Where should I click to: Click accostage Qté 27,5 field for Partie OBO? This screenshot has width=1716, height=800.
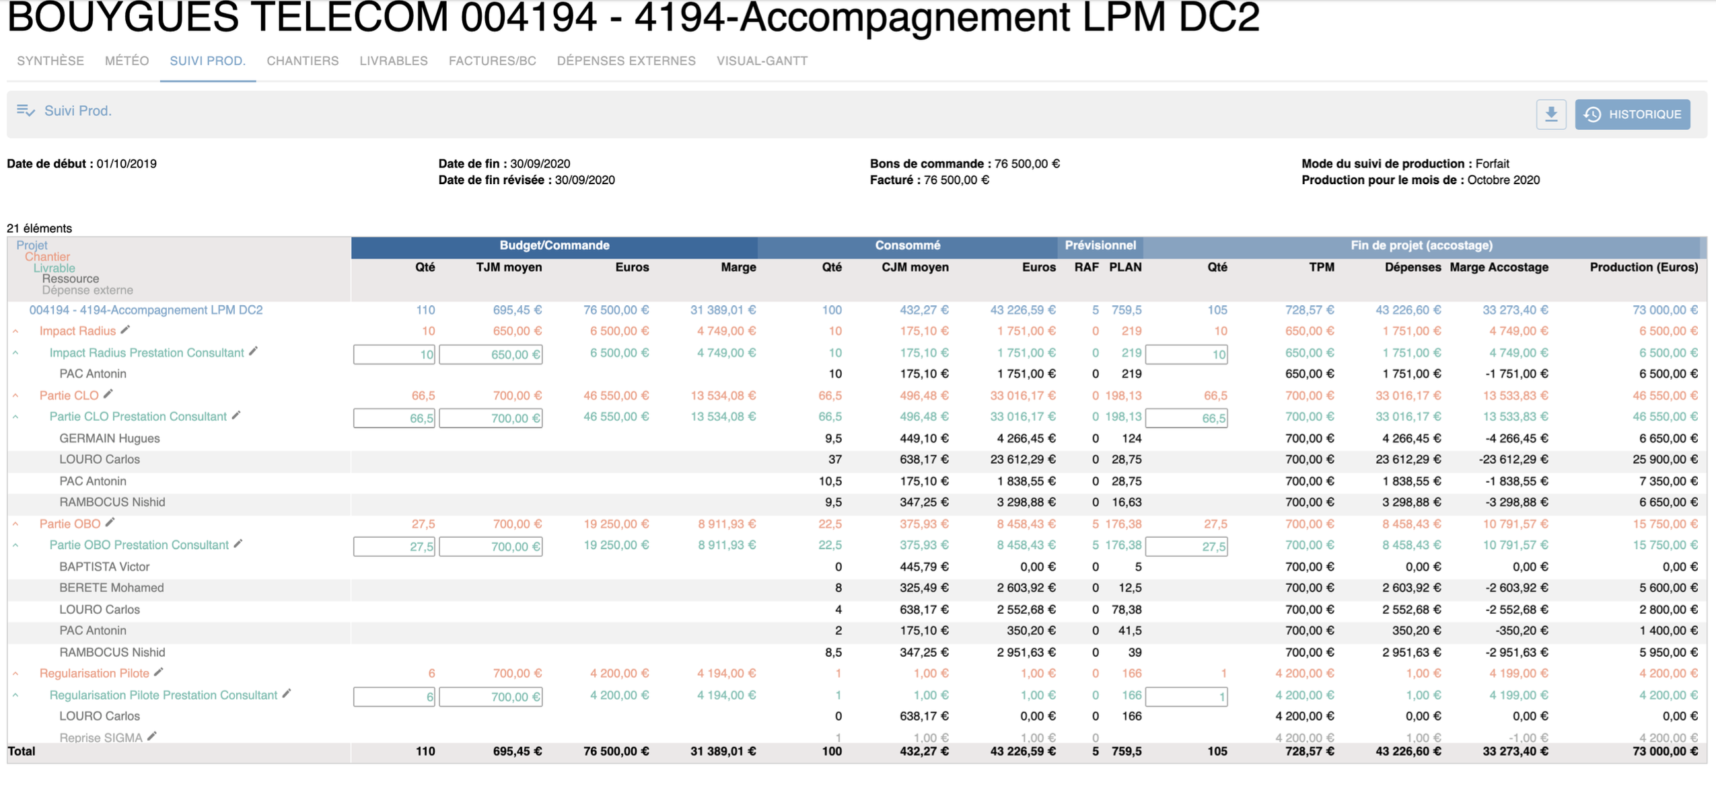click(x=1186, y=547)
